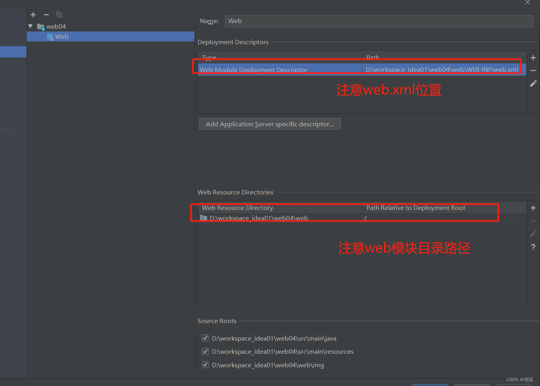This screenshot has height=386, width=540.
Task: Select the web04 module in the tree
Action: point(56,26)
